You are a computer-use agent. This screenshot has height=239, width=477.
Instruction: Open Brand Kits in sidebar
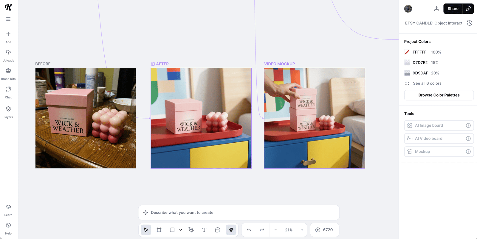pyautogui.click(x=8, y=74)
